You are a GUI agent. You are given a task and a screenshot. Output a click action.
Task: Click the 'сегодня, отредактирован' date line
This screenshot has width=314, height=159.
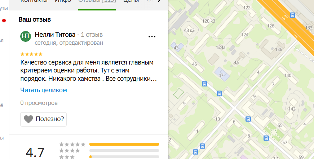[x=69, y=43]
